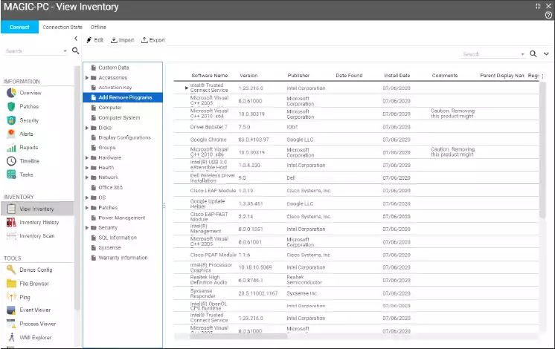Click the pop-out window icon in title bar
555x349 pixels.
538,6
